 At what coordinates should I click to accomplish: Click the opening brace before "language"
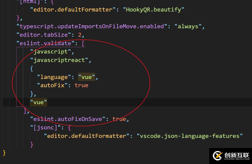[x=31, y=69]
